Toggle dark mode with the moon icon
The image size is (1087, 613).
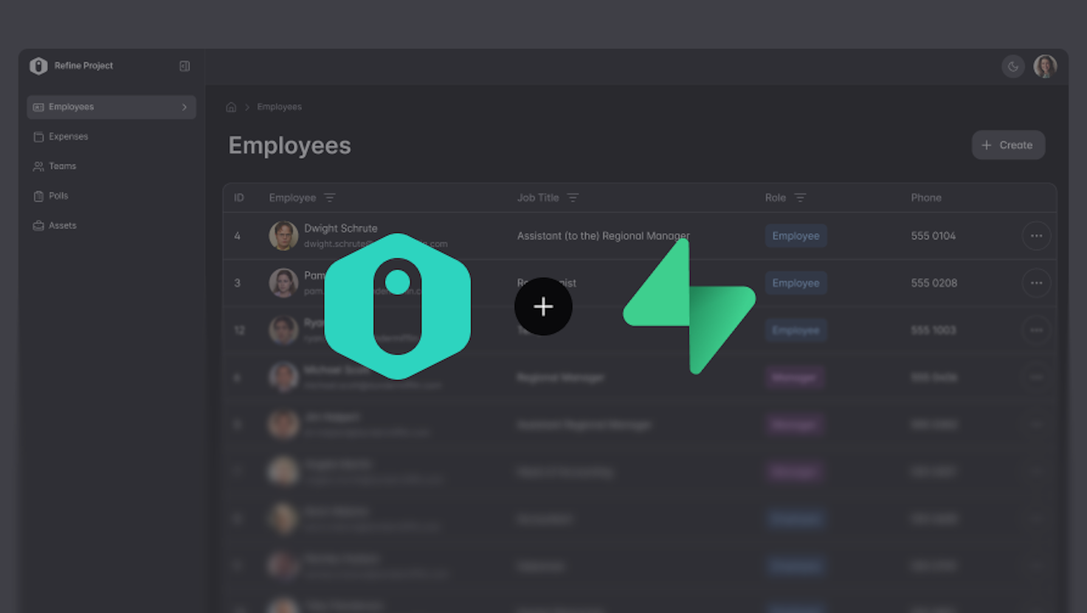pos(1013,66)
